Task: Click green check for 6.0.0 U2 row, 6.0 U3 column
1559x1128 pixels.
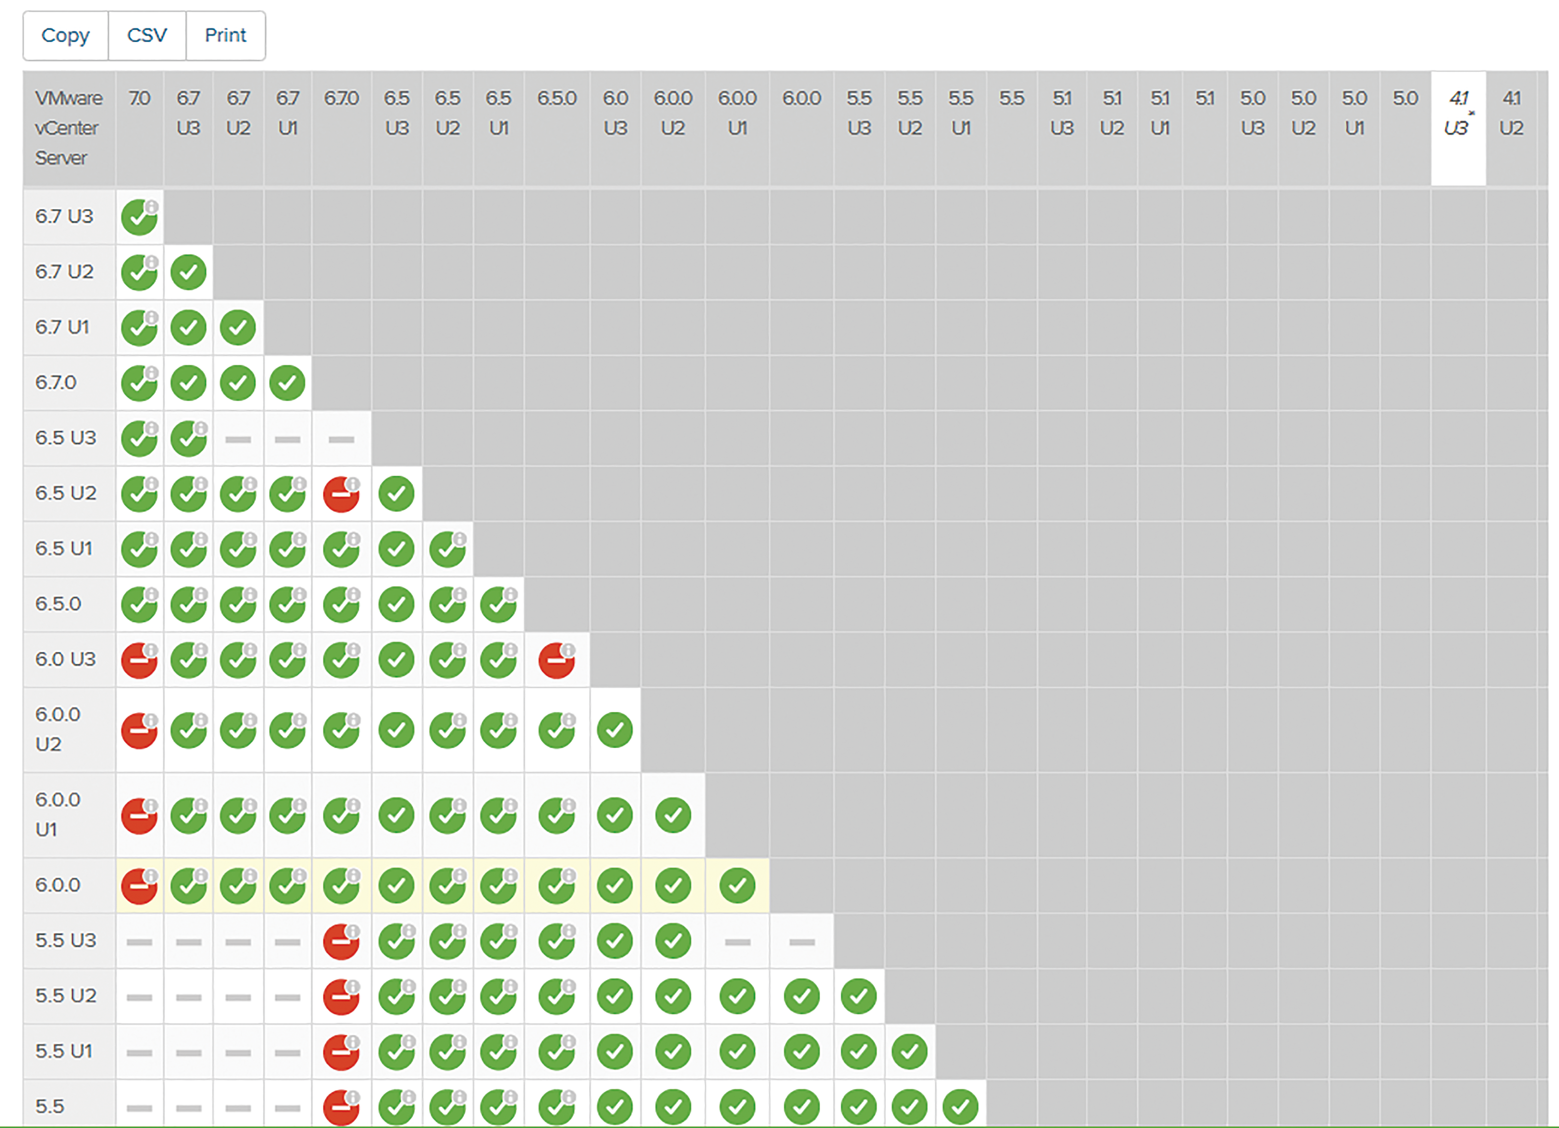Action: 615,731
